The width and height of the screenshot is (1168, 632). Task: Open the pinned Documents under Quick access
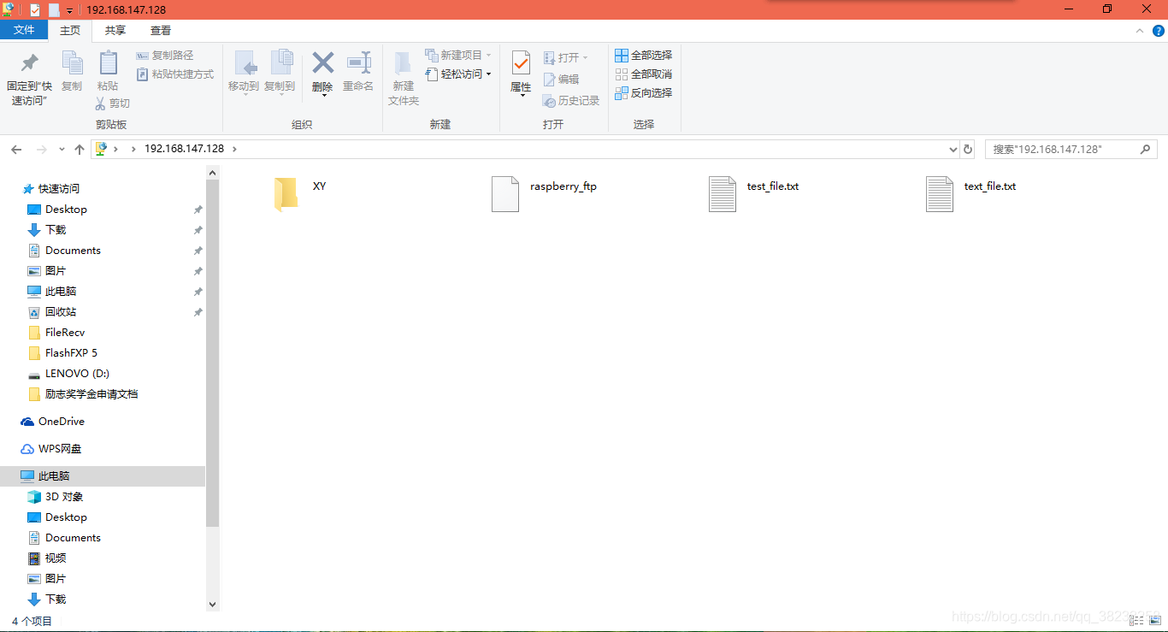point(73,251)
